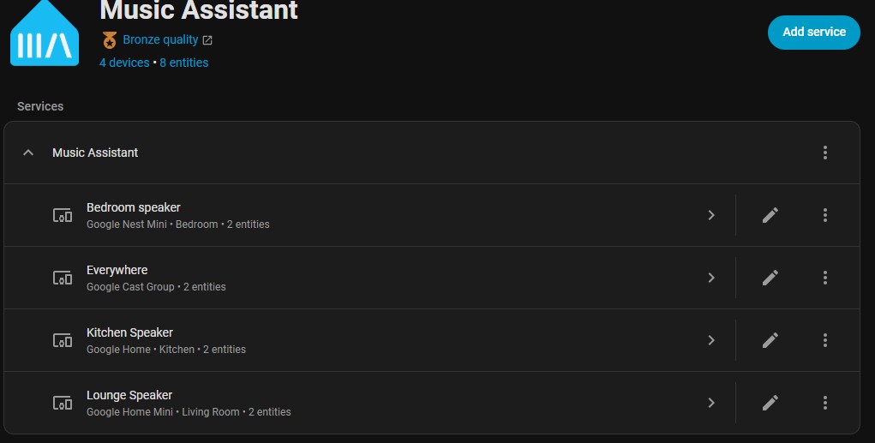
Task: Collapse the Music Assistant service section
Action: point(28,153)
